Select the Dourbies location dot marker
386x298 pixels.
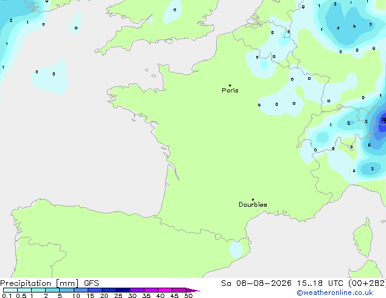pos(253,199)
